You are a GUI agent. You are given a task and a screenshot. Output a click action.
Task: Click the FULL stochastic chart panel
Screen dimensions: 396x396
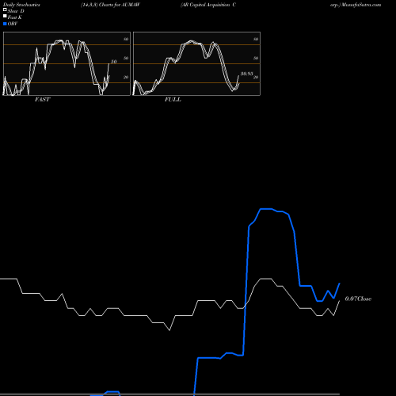196,63
